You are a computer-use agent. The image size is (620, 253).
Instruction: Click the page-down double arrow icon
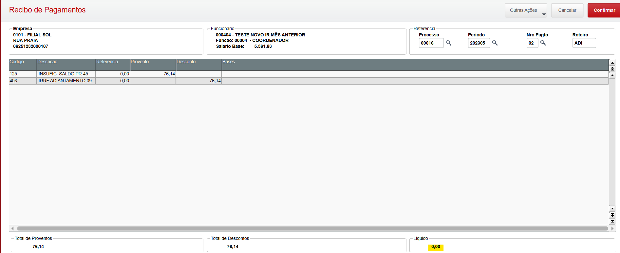(x=612, y=215)
